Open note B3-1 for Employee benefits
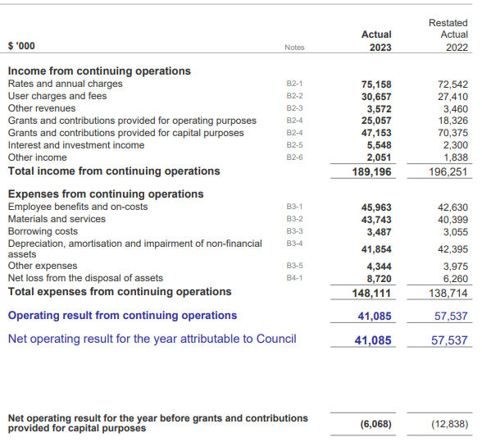 click(x=294, y=207)
